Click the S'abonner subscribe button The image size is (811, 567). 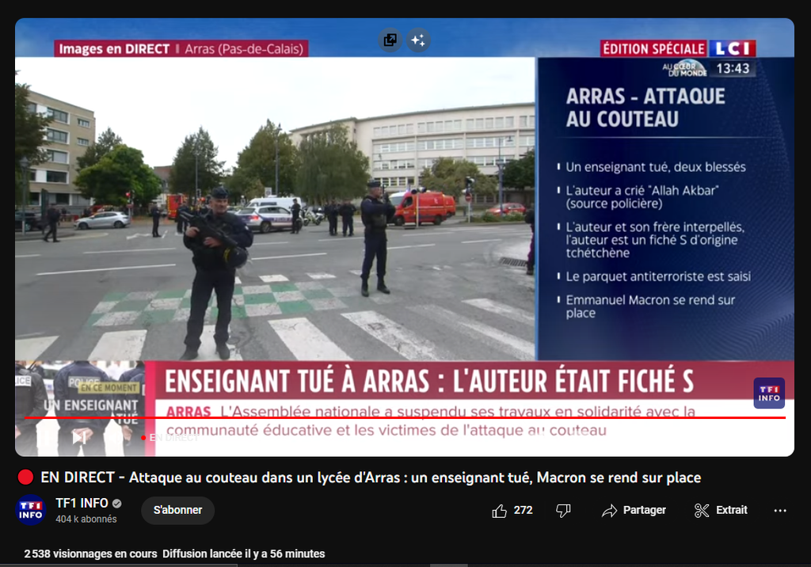click(x=177, y=510)
